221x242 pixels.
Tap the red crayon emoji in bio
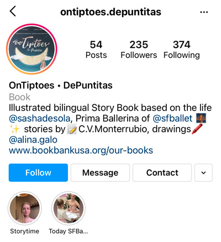coord(197,129)
